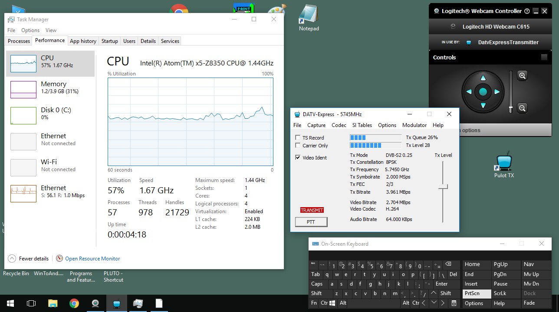Switch to the App history tab
The width and height of the screenshot is (559, 312).
coord(83,41)
